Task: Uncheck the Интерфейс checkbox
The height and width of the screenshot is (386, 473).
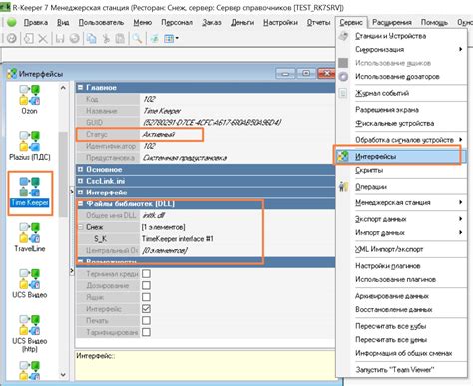Action: pyautogui.click(x=146, y=309)
